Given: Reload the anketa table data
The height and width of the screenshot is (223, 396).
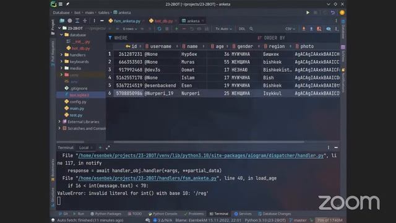Looking at the screenshot, I should [159, 29].
